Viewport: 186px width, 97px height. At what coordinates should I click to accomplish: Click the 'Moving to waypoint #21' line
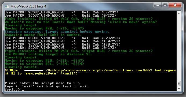tap(44, 64)
